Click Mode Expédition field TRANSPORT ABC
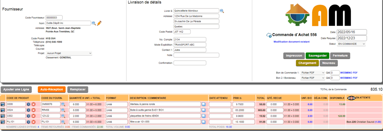The image size is (383, 131). click(190, 45)
